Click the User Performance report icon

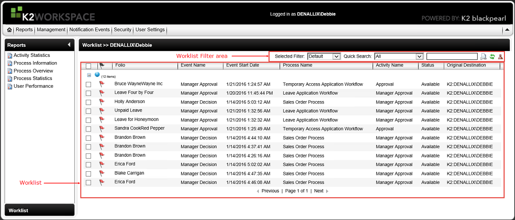(x=10, y=86)
